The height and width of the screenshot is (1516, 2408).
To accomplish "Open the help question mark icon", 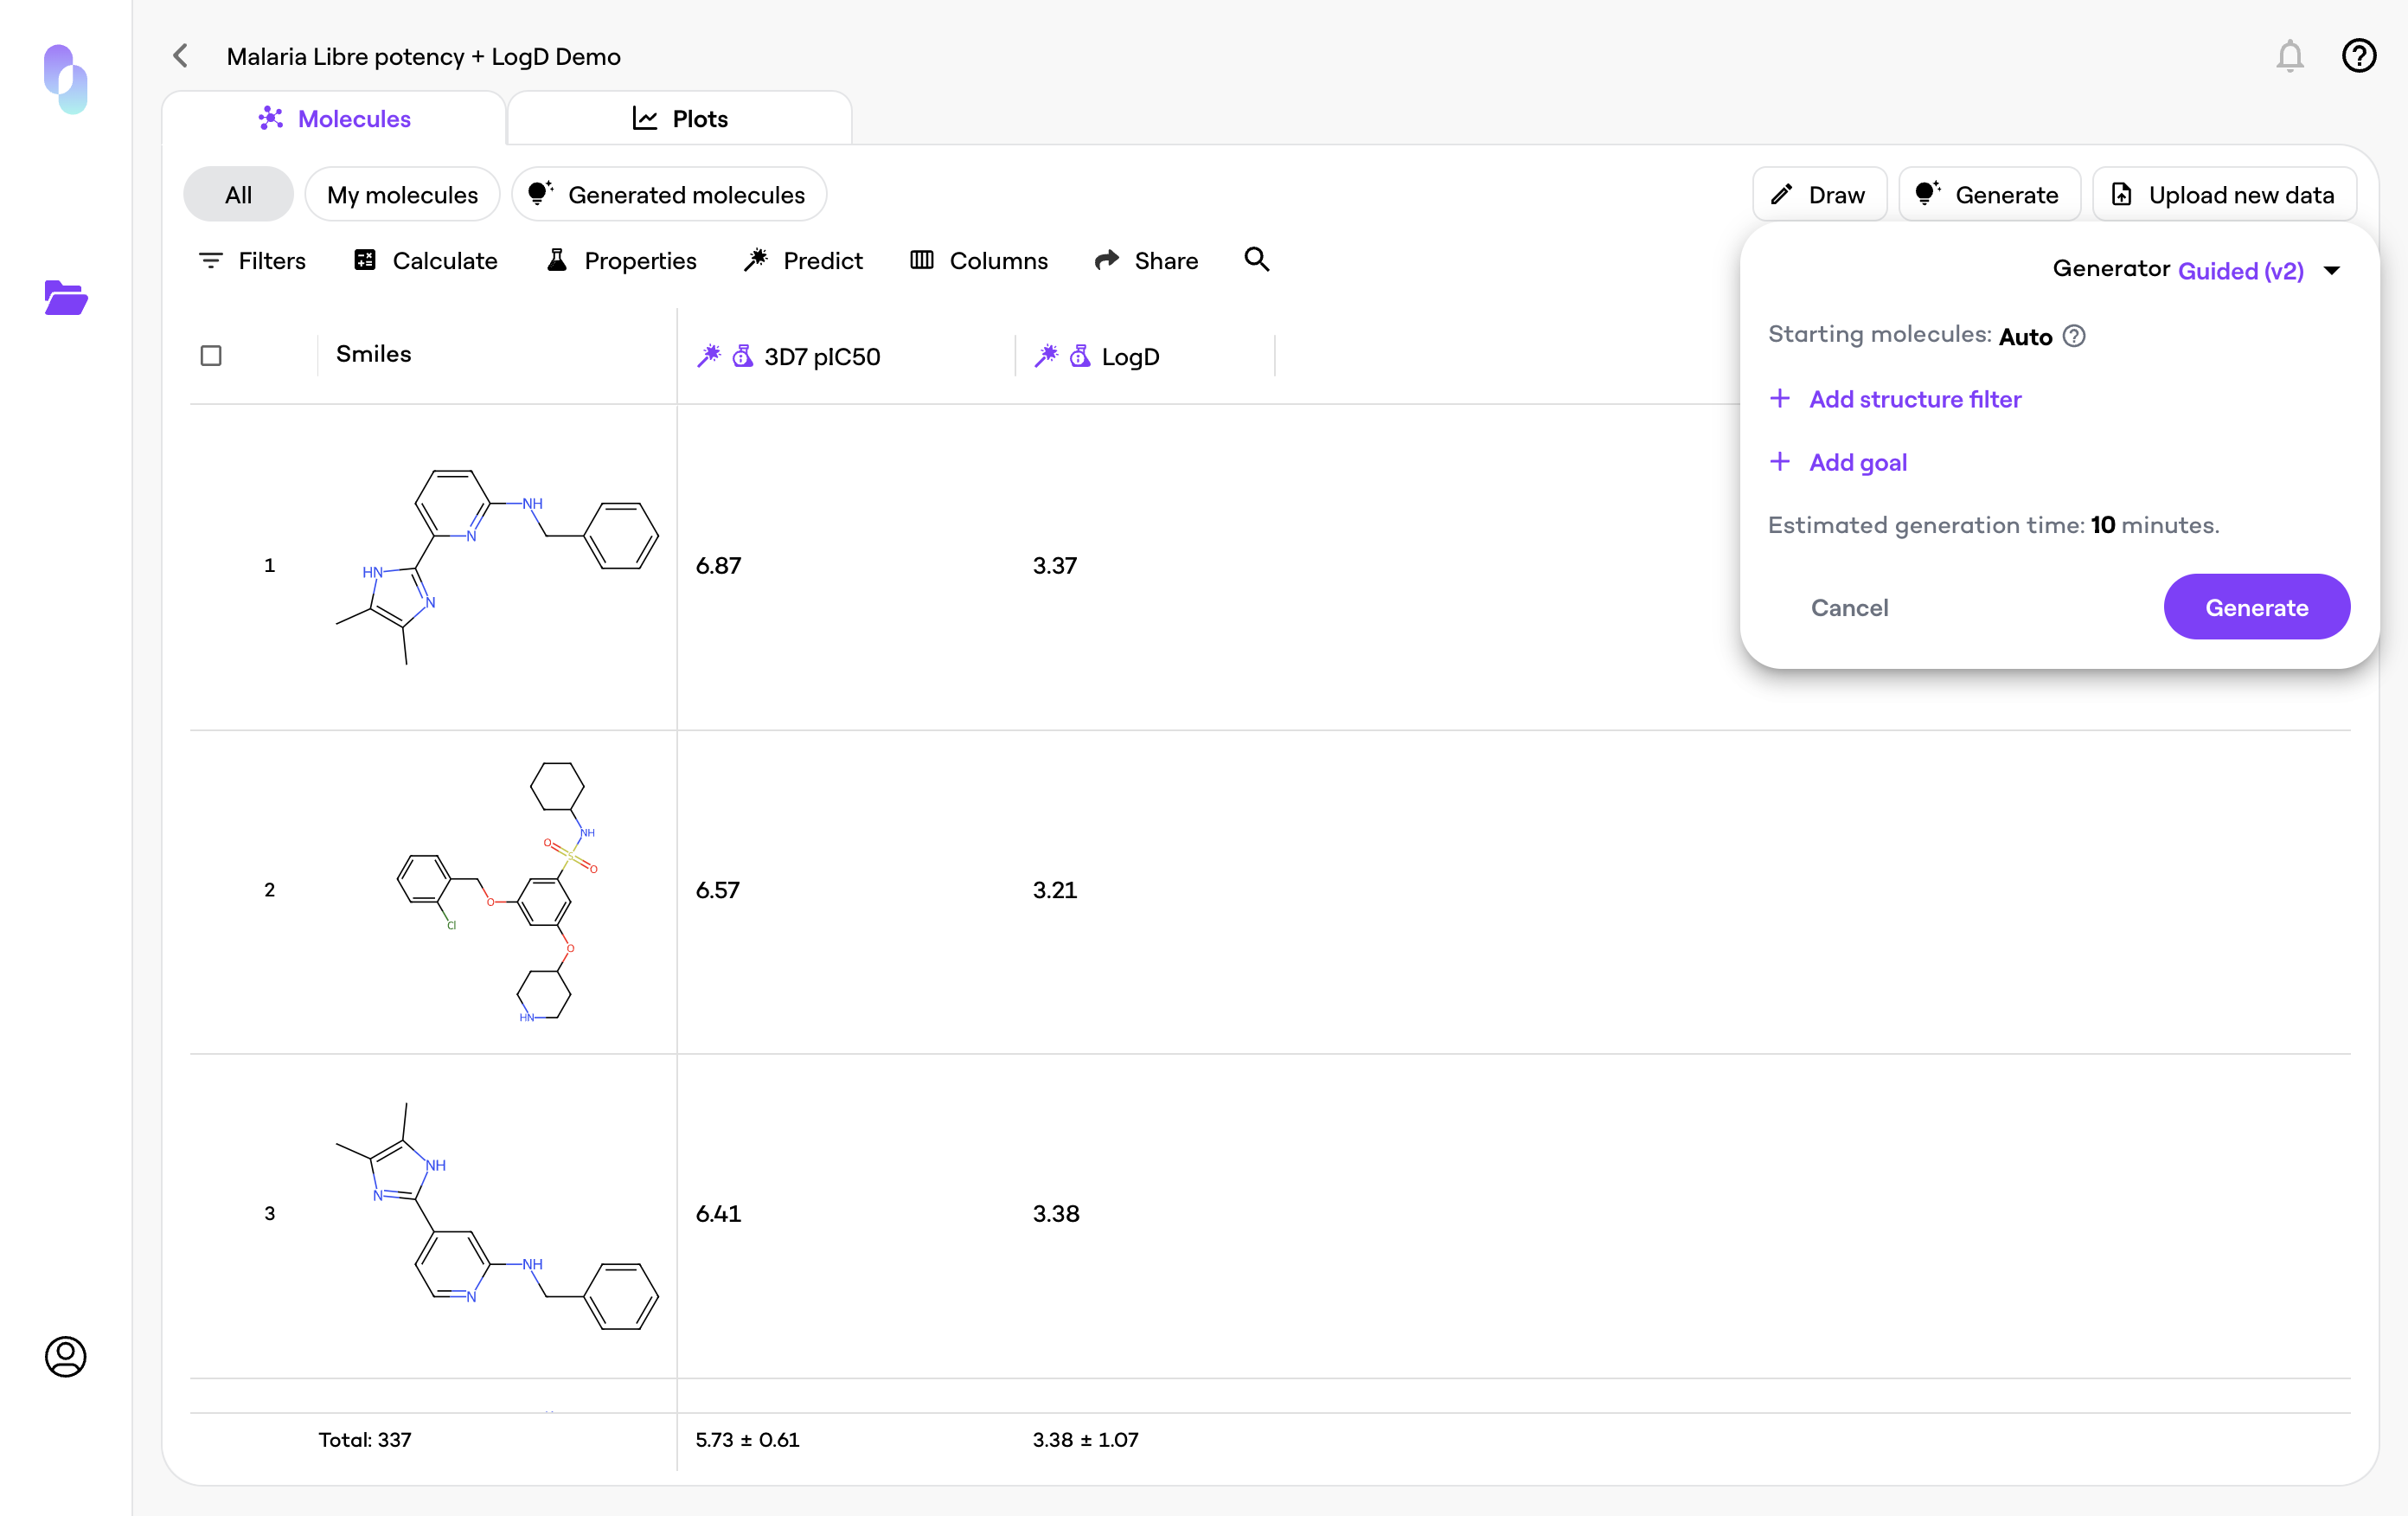I will coord(2358,56).
